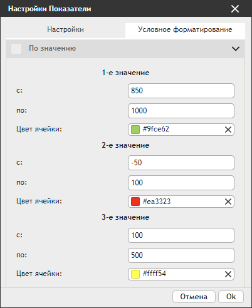
Task: Switch to the Настройки tab
Action: point(65,29)
